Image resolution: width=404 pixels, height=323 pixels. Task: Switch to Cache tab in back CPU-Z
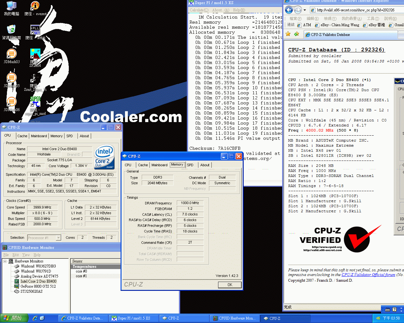click(22, 136)
